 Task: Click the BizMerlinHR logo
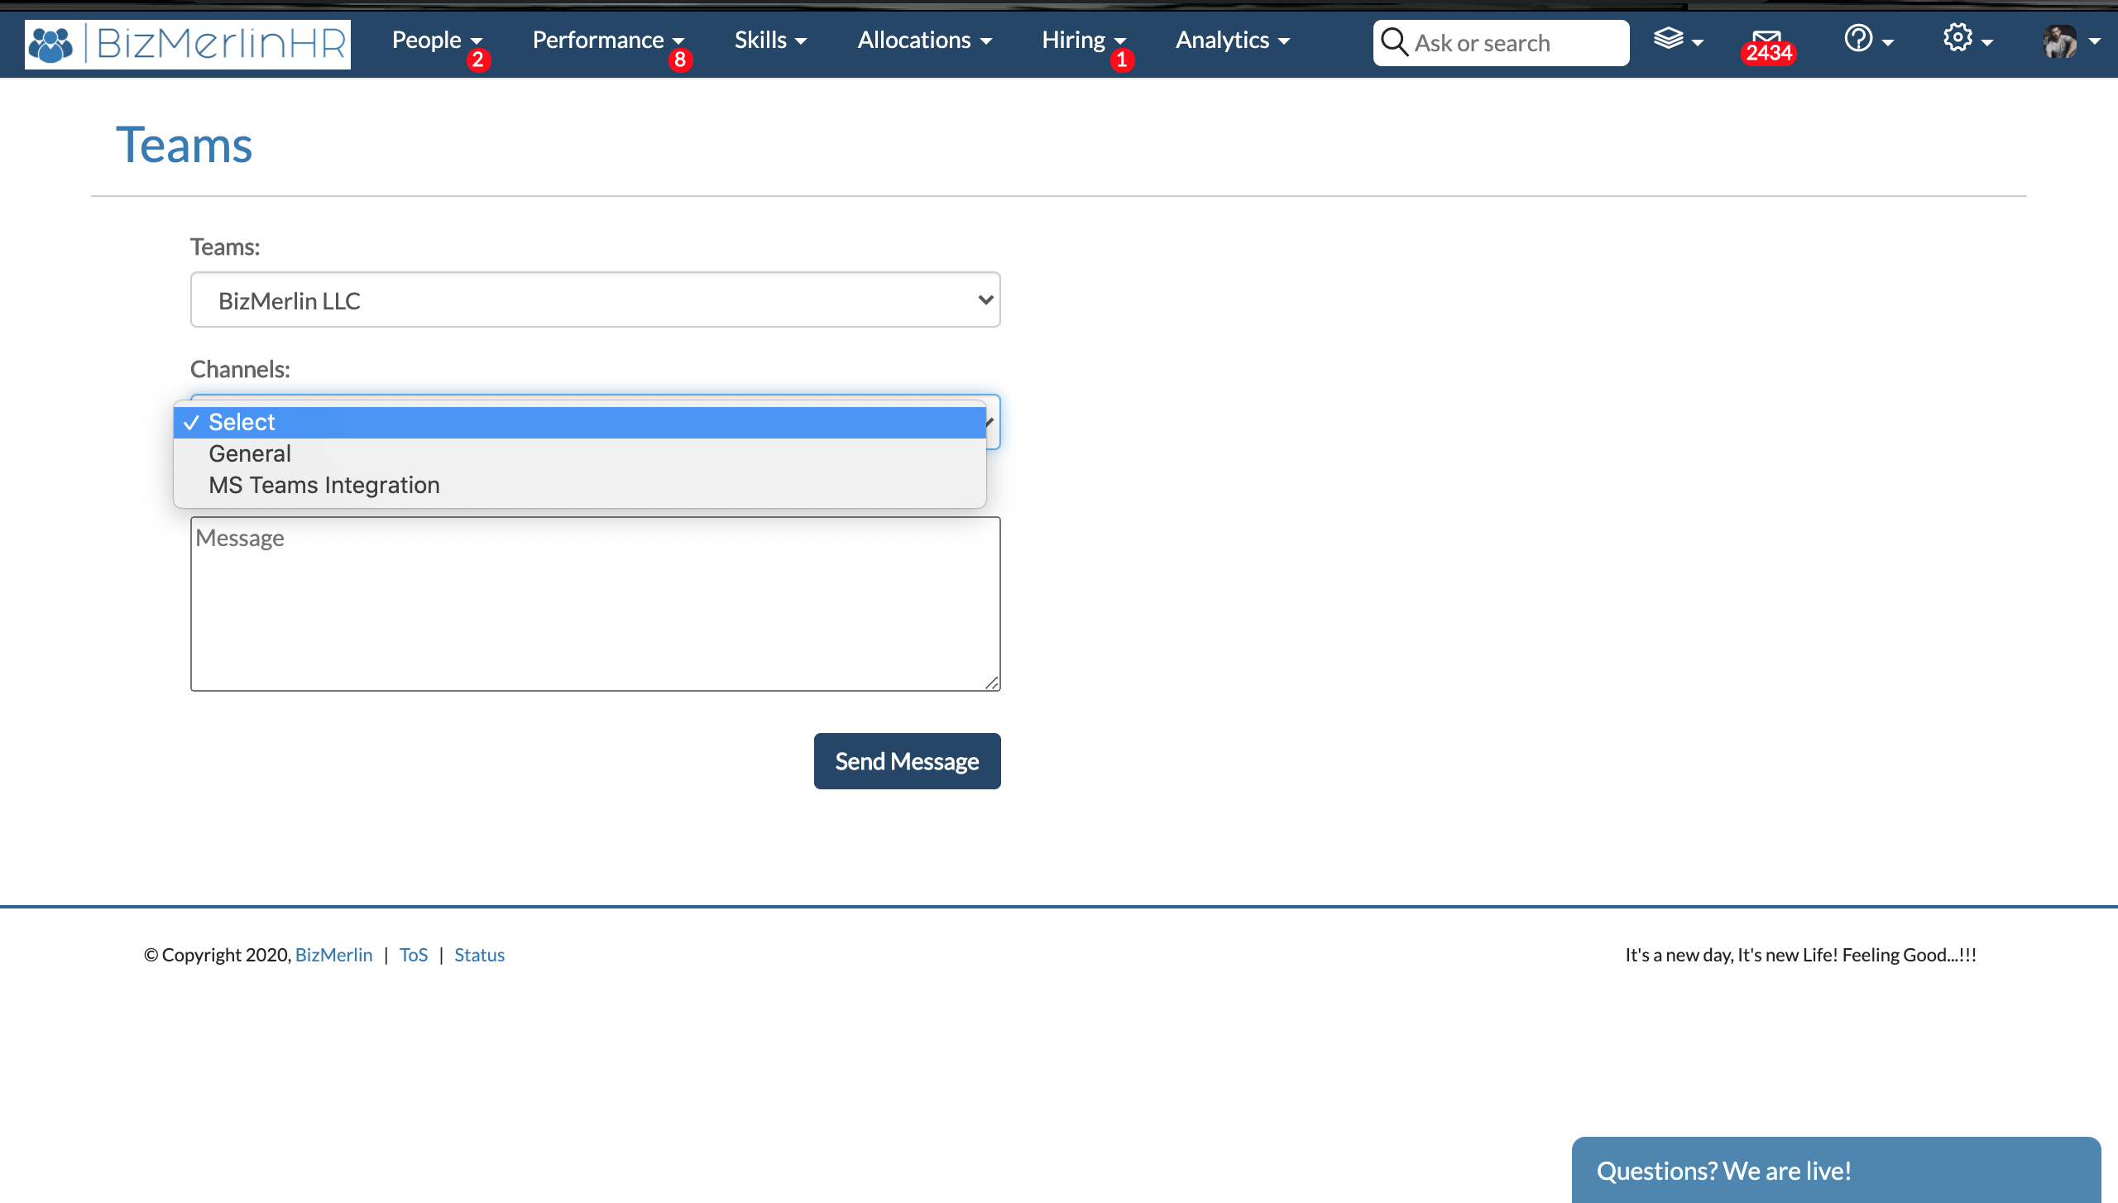[188, 44]
